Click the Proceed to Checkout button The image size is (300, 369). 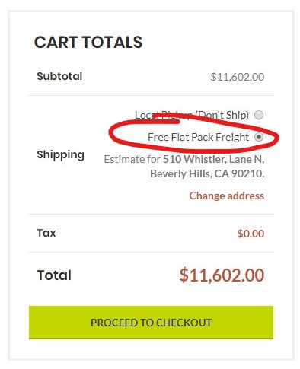coord(151,323)
